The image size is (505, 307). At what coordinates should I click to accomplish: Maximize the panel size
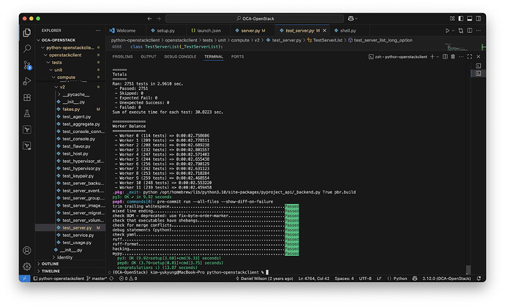tap(470, 56)
